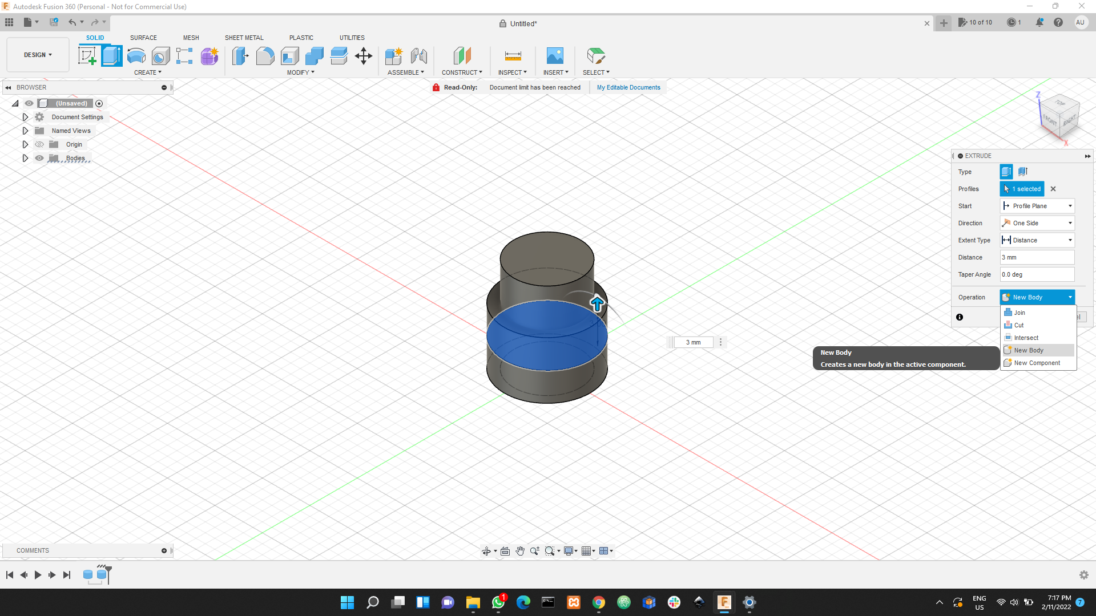This screenshot has width=1096, height=616.
Task: Choose New Component from the Operation menu
Action: click(1038, 363)
